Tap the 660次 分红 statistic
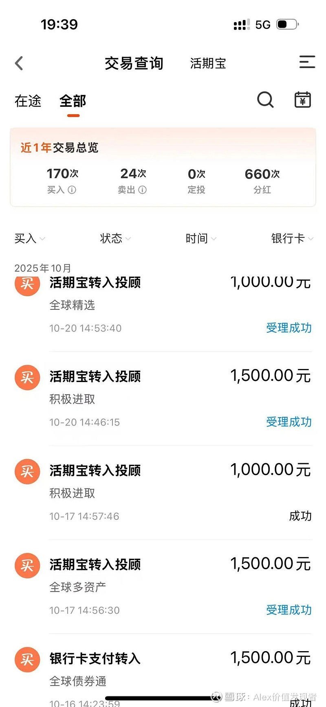326x707 pixels. coord(262,180)
